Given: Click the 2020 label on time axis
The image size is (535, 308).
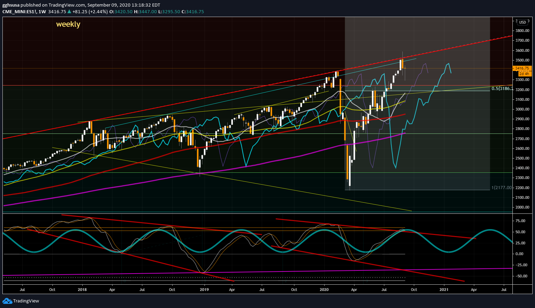Looking at the screenshot, I should tap(324, 290).
